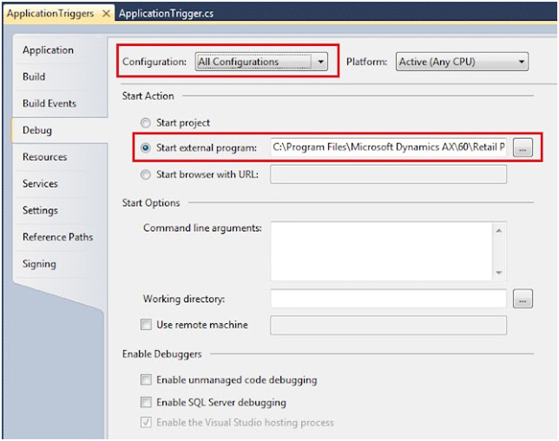Image resolution: width=559 pixels, height=441 pixels.
Task: Select the Start external program option
Action: pos(146,148)
